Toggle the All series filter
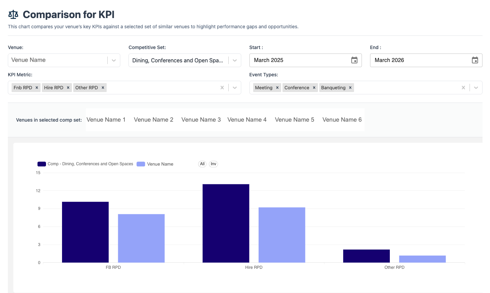 pos(202,164)
